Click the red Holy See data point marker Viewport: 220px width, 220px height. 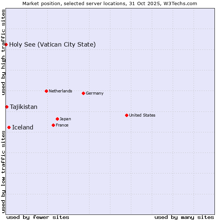pyautogui.click(x=6, y=45)
